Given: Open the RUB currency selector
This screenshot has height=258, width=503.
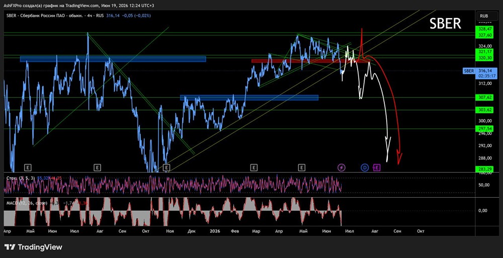Looking at the screenshot, I should [x=484, y=16].
